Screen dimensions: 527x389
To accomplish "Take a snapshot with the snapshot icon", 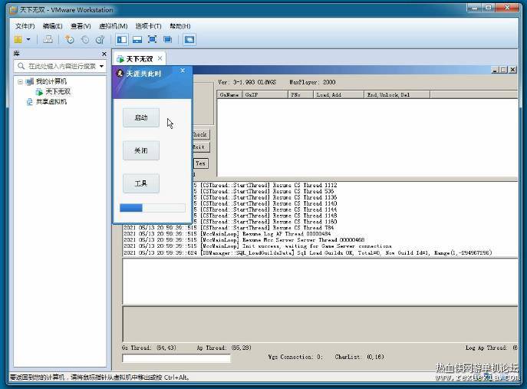I will click(69, 40).
